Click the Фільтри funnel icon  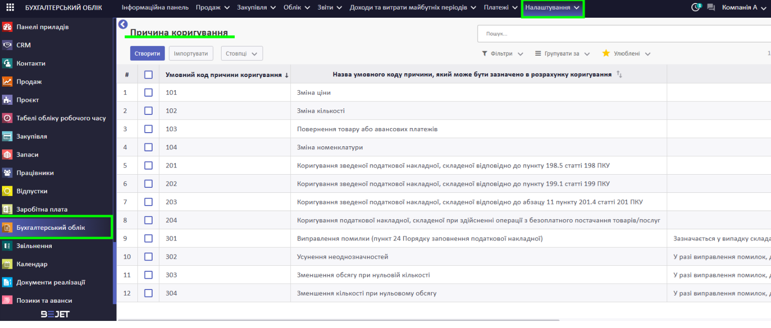485,53
